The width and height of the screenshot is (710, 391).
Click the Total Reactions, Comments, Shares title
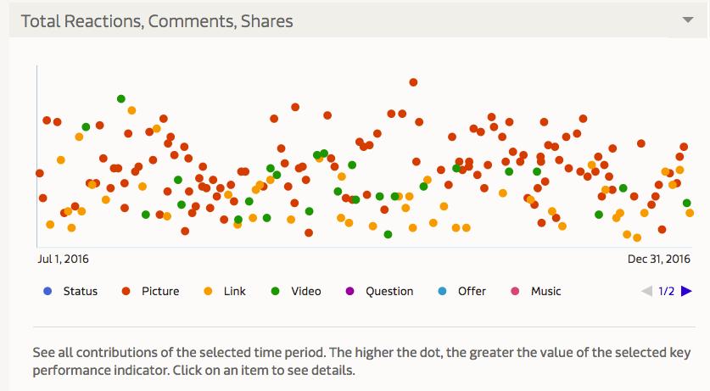pos(157,21)
